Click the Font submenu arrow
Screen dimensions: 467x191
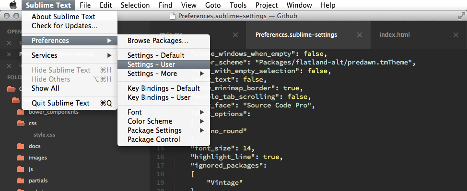[x=202, y=112]
